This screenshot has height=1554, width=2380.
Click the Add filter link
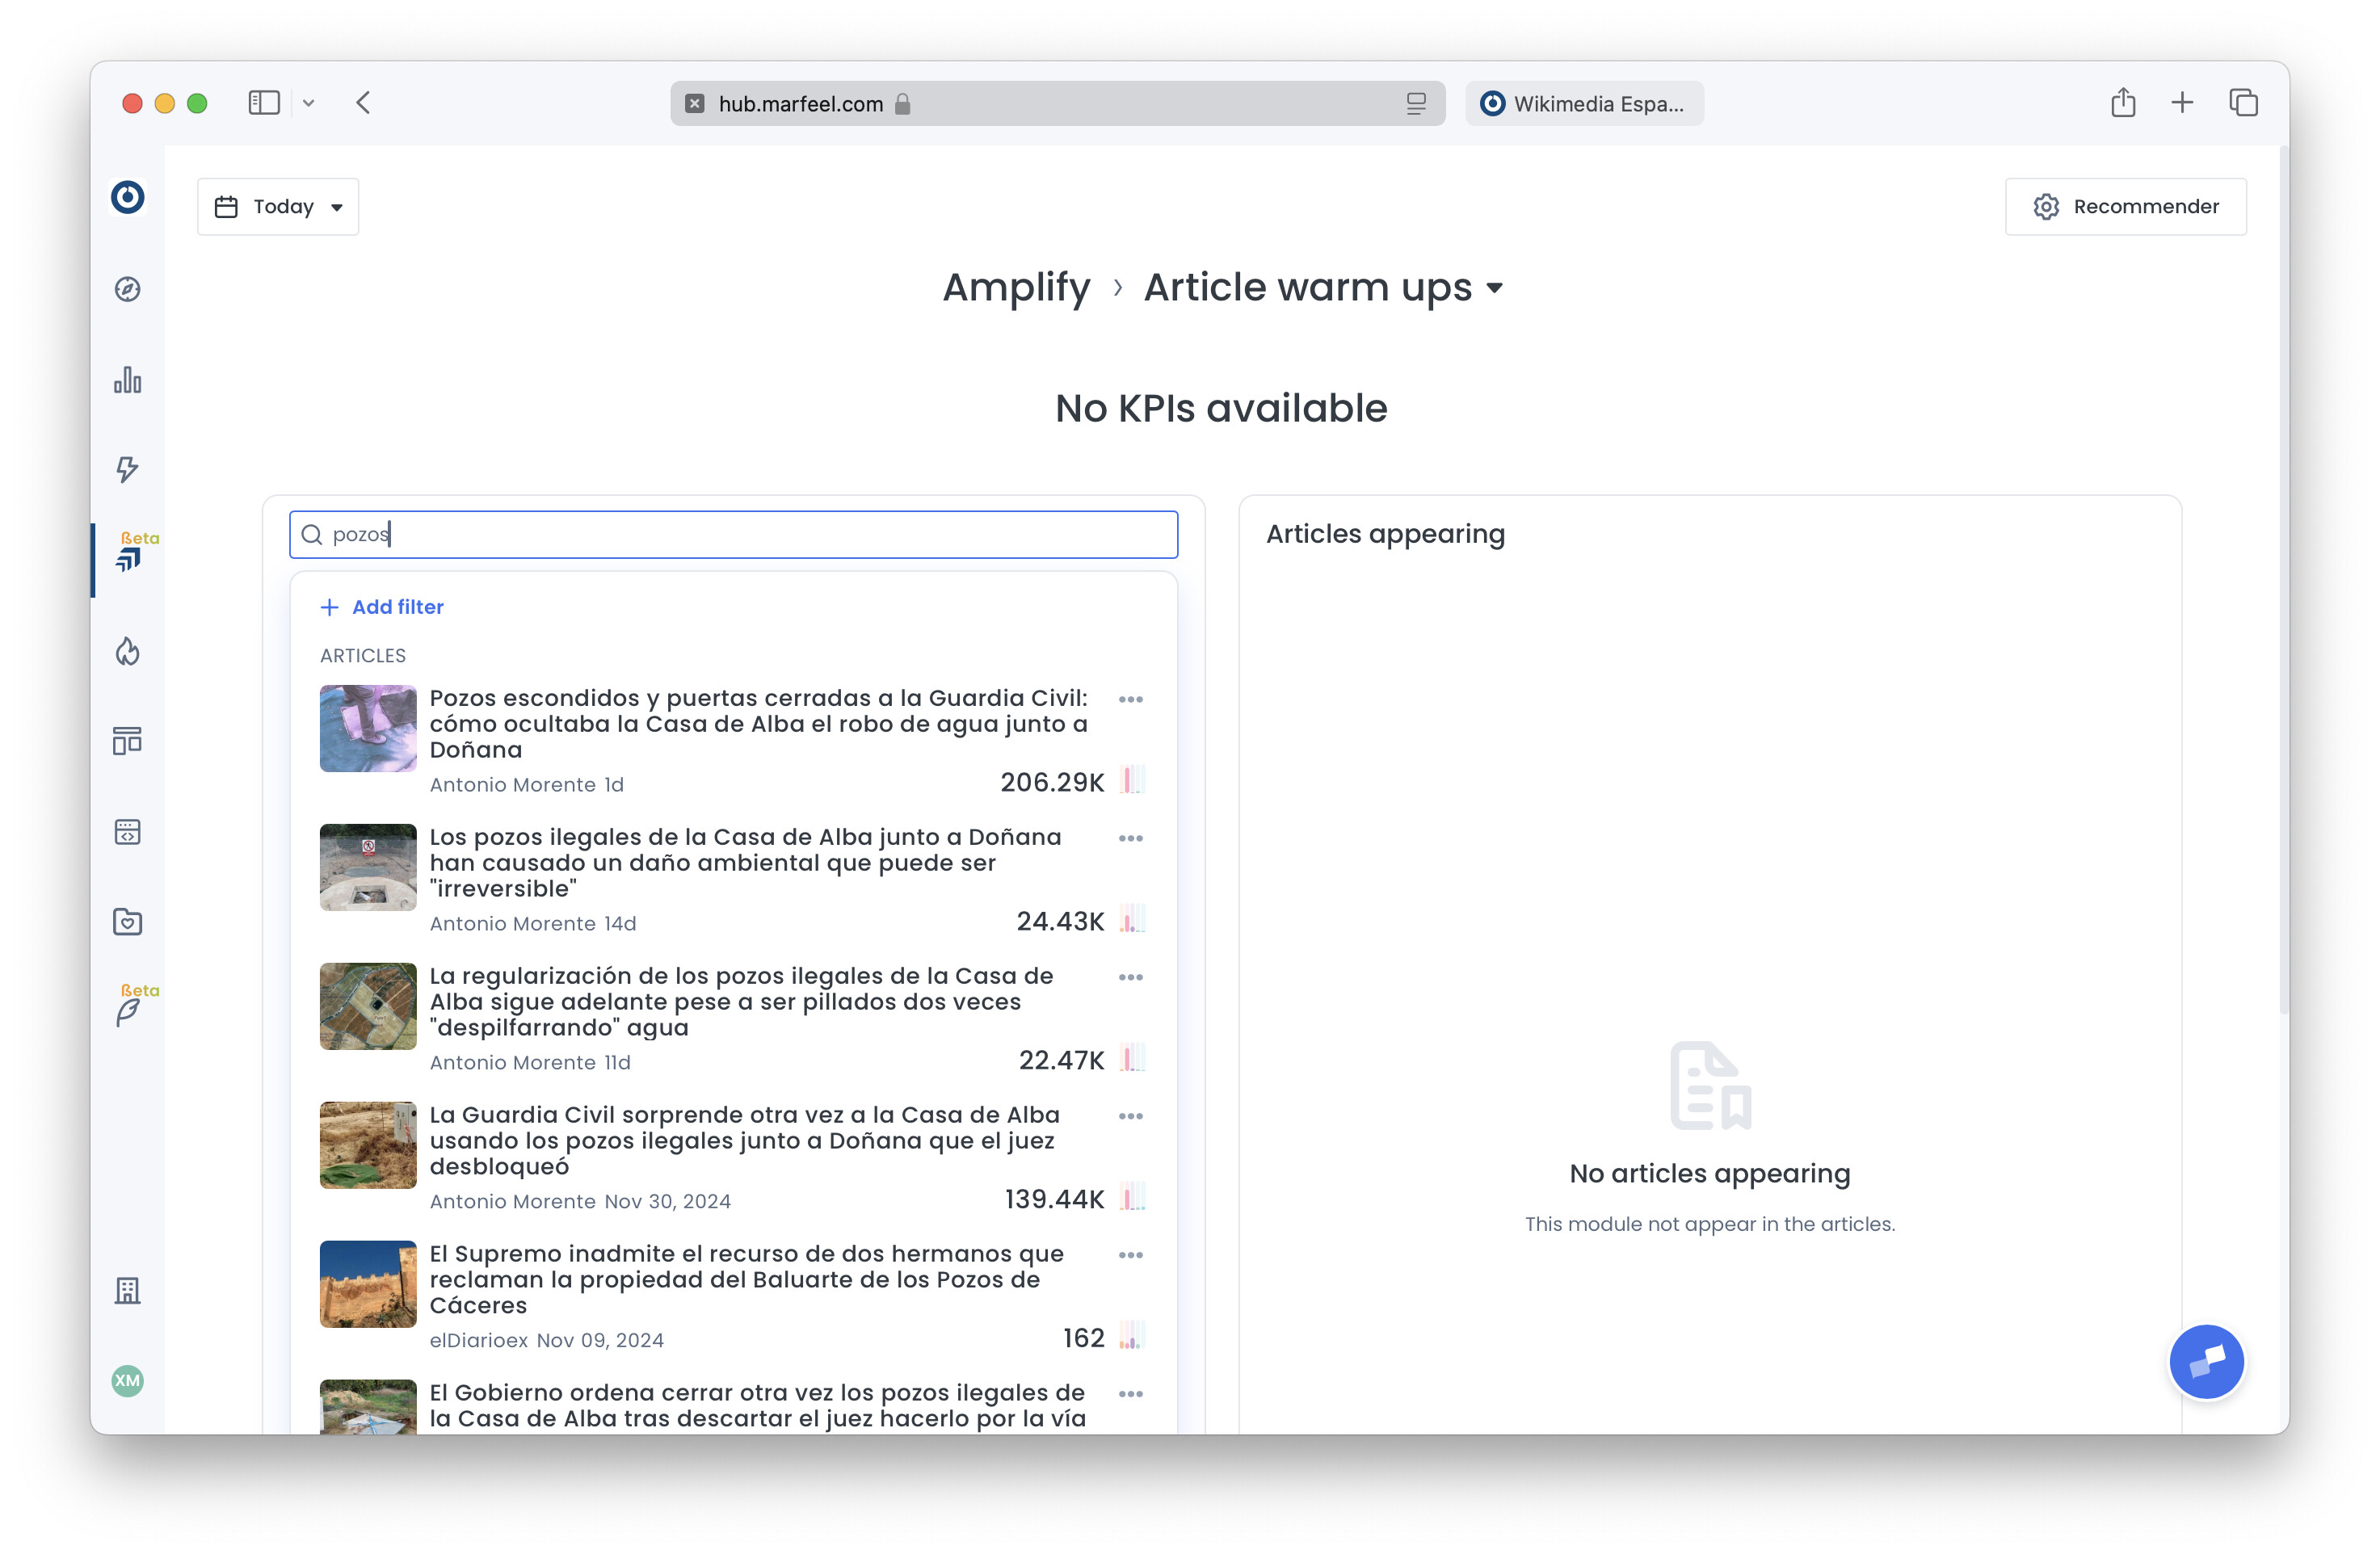(x=382, y=606)
